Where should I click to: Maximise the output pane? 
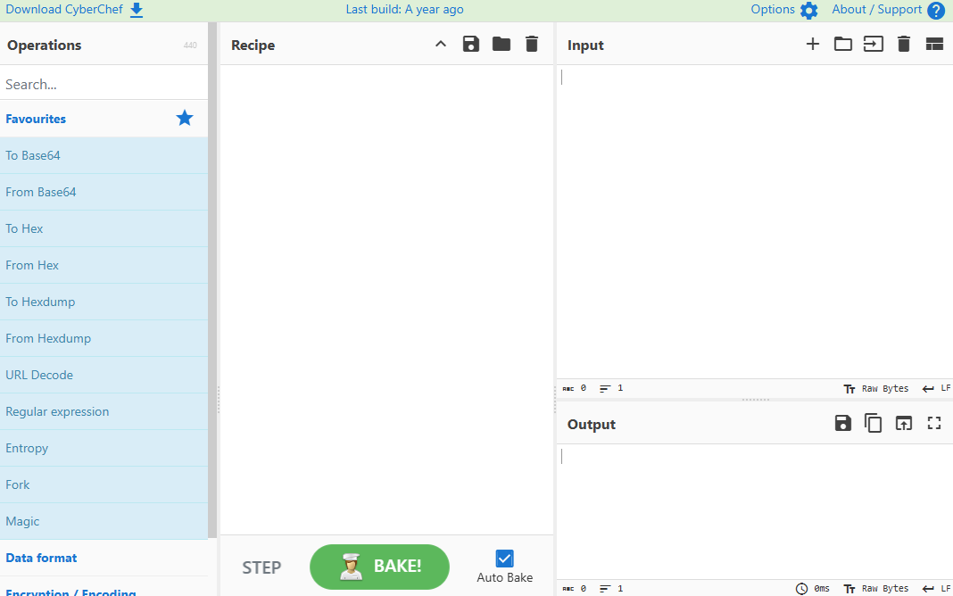pyautogui.click(x=934, y=424)
